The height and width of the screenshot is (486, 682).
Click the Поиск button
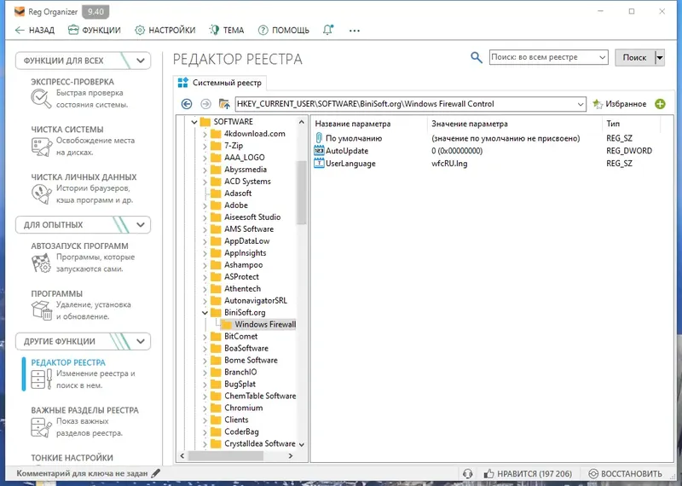(634, 57)
